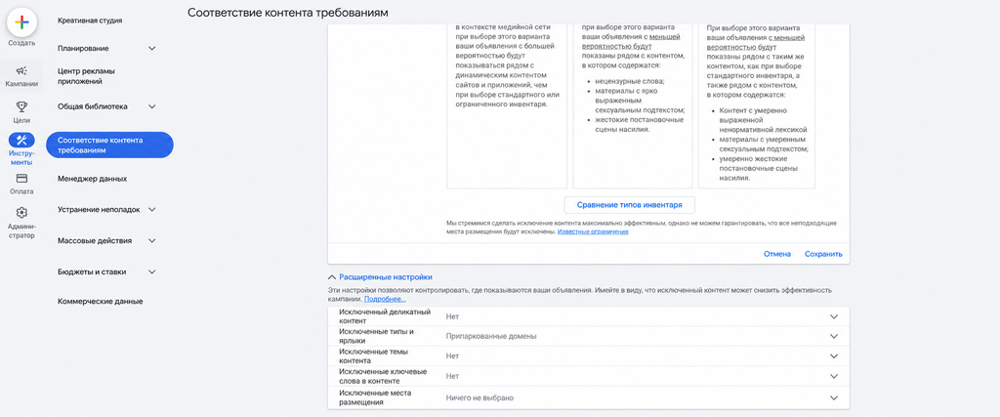Open Креативная студия menu item
The height and width of the screenshot is (417, 1000).
point(90,21)
